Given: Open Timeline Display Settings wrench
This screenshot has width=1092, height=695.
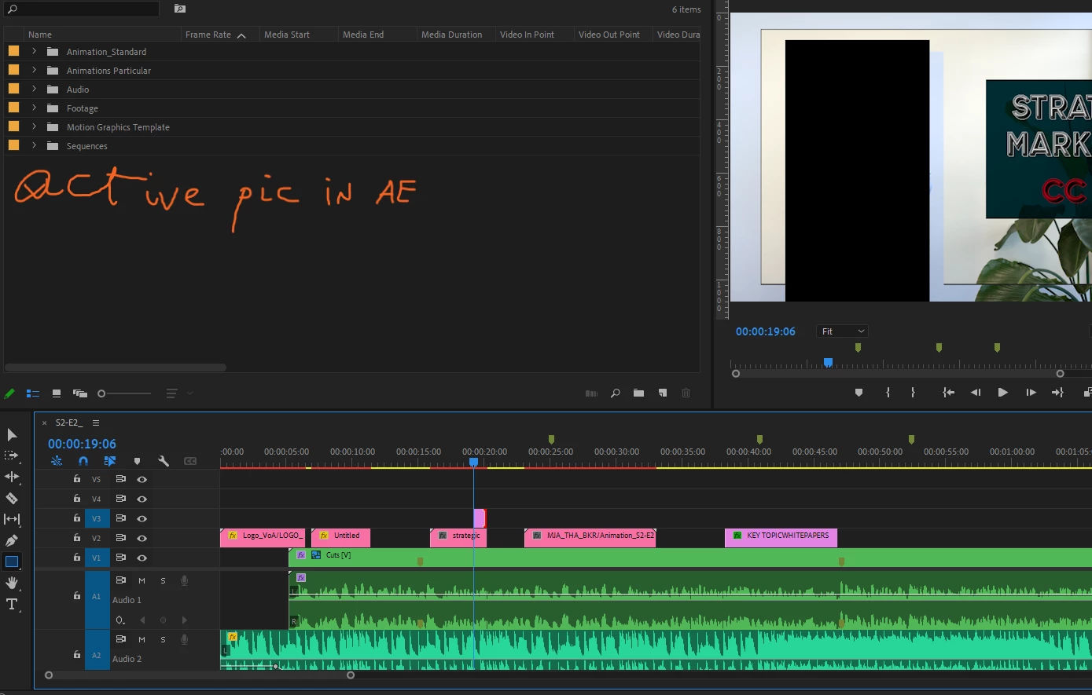Looking at the screenshot, I should (x=164, y=461).
